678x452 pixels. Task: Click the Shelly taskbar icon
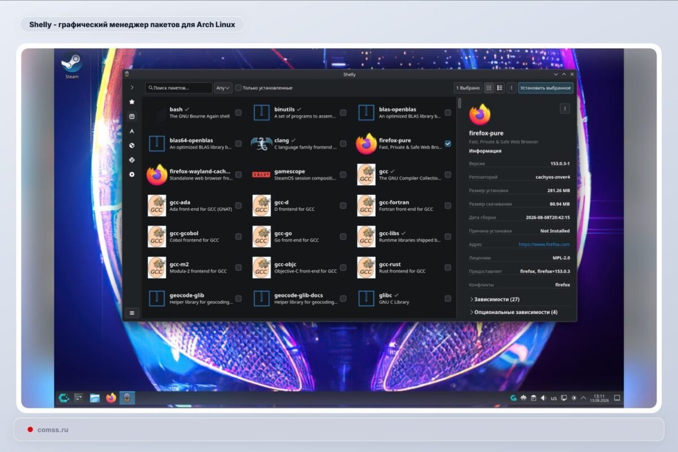(x=127, y=398)
